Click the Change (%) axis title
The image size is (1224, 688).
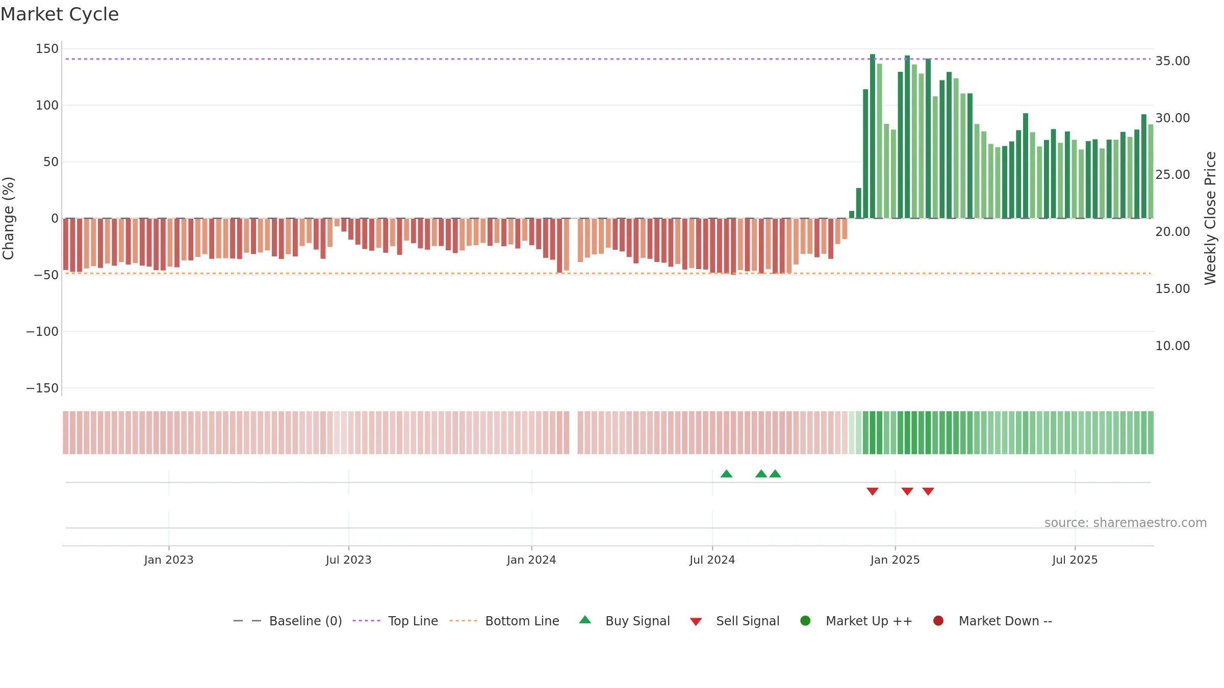pos(9,218)
